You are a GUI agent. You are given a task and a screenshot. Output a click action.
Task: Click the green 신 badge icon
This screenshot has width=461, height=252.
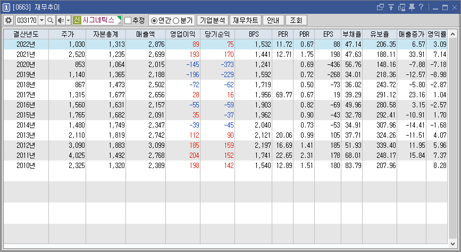(x=77, y=20)
